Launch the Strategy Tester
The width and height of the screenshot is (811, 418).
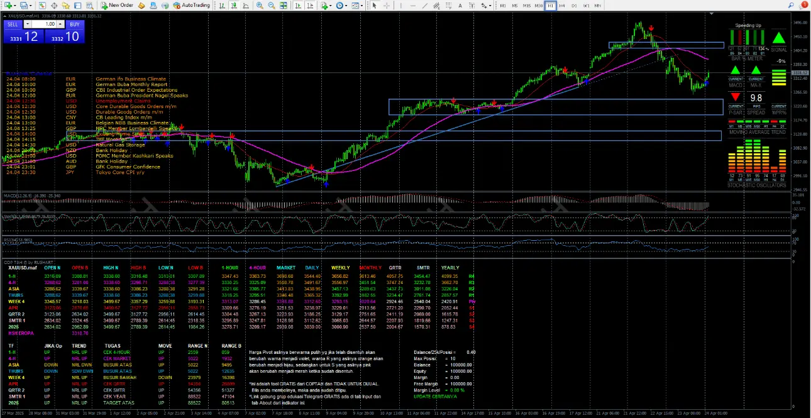pyautogui.click(x=90, y=5)
